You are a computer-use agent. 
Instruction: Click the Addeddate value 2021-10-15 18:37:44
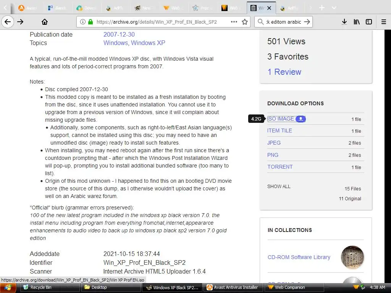click(131, 254)
